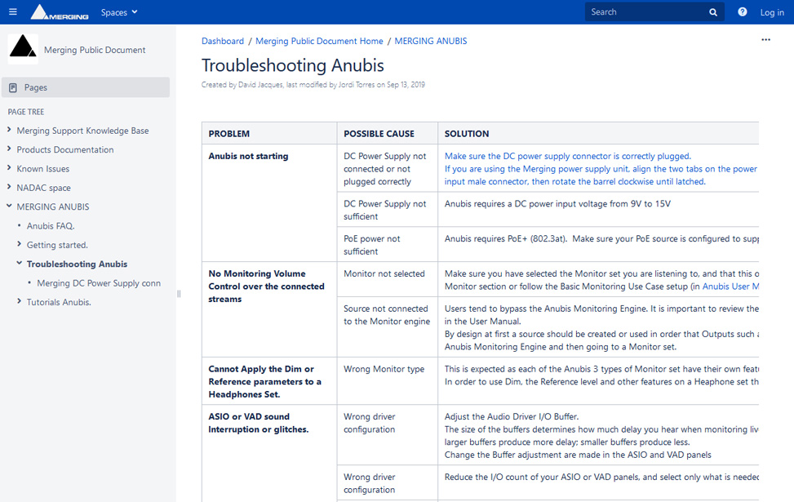Viewport: 794px width, 502px height.
Task: Select the Pages sidebar item
Action: 86,87
